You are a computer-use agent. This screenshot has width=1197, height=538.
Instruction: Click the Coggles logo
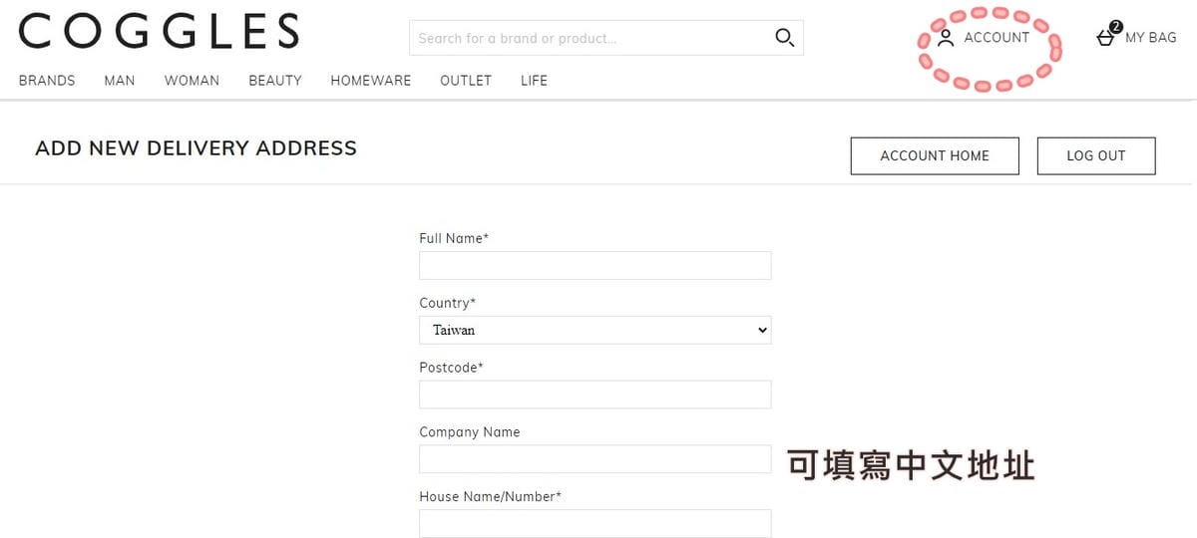coord(159,31)
